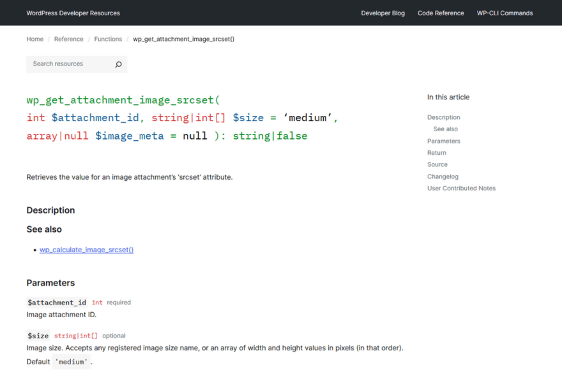Open Changelog from the article outline

tap(442, 176)
